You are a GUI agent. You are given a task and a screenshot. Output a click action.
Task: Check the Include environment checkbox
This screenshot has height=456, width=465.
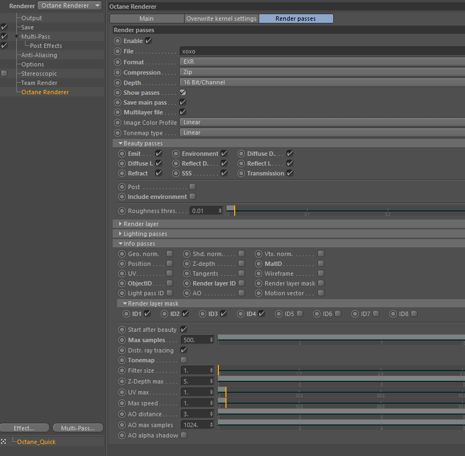point(192,197)
